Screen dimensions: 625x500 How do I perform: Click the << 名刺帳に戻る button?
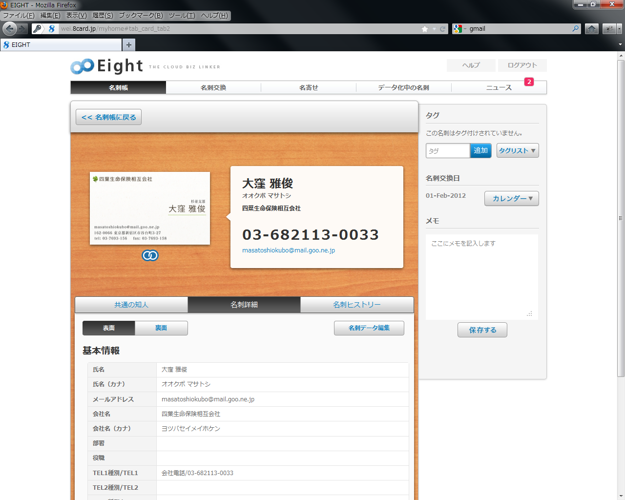(108, 117)
